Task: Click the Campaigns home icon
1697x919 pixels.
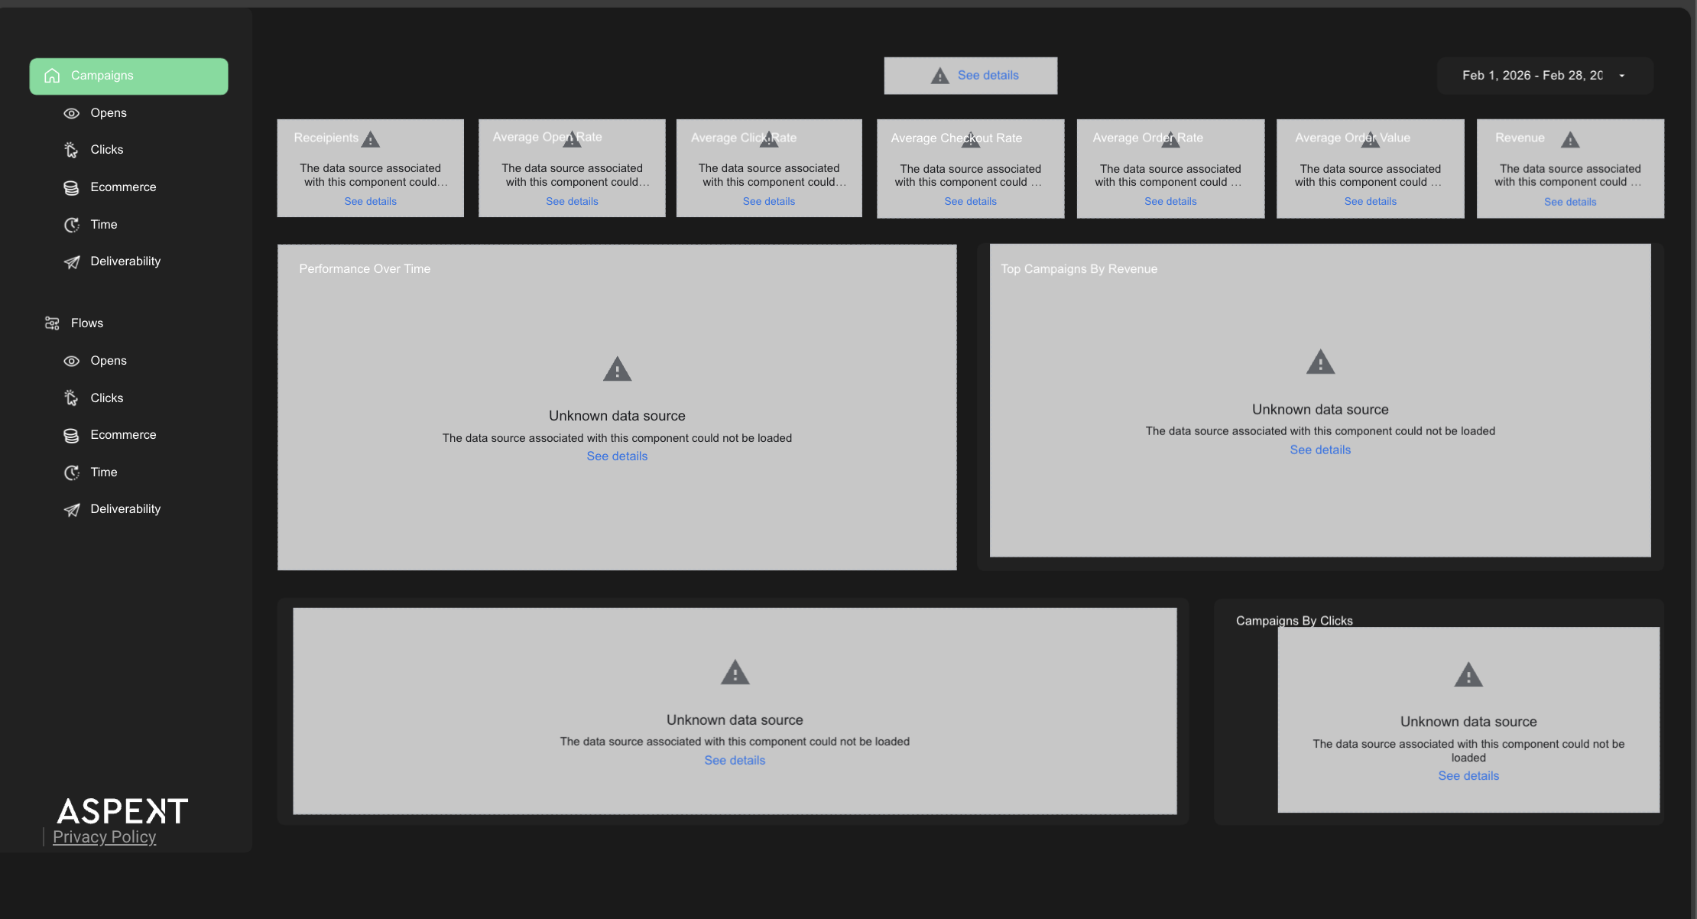Action: pos(52,76)
